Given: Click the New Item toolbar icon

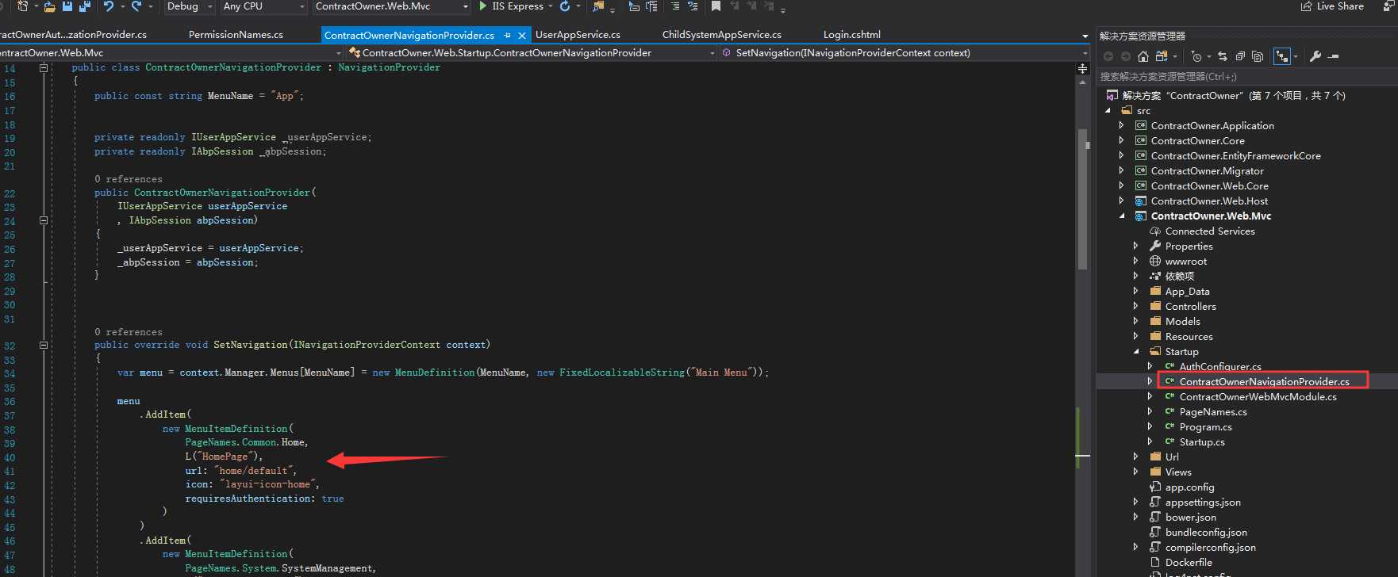Looking at the screenshot, I should [x=22, y=6].
